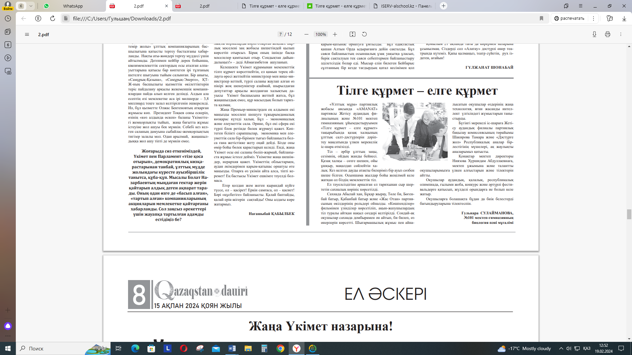Open the tabs-stack icon in the sidebar
Viewport: 632px width, 355px height.
pos(8,32)
